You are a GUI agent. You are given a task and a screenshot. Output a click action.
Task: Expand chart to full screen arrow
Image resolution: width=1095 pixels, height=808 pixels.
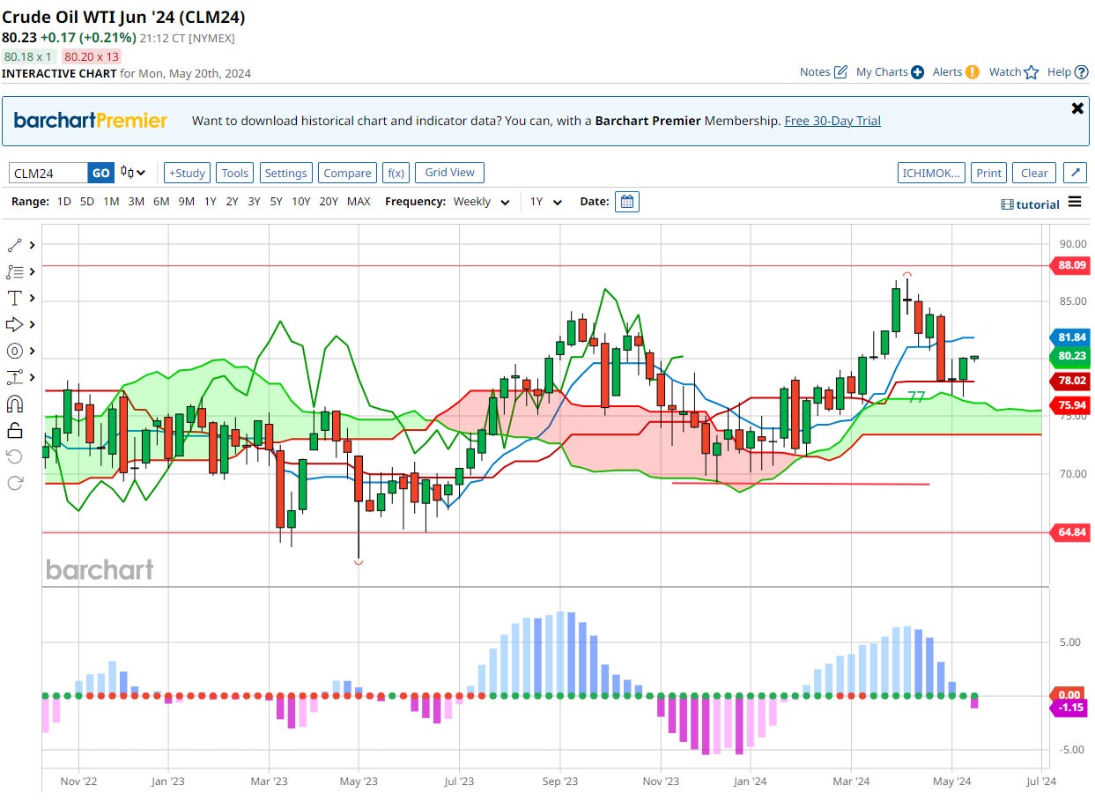tap(1075, 173)
